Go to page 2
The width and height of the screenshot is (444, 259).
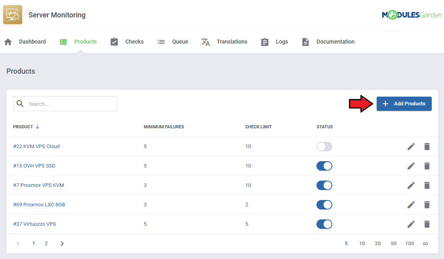(x=46, y=244)
